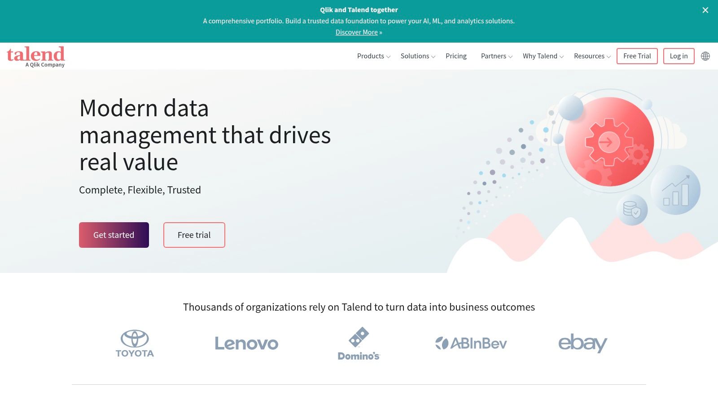718x404 pixels.
Task: Click the Talend company logo
Action: pos(36,56)
